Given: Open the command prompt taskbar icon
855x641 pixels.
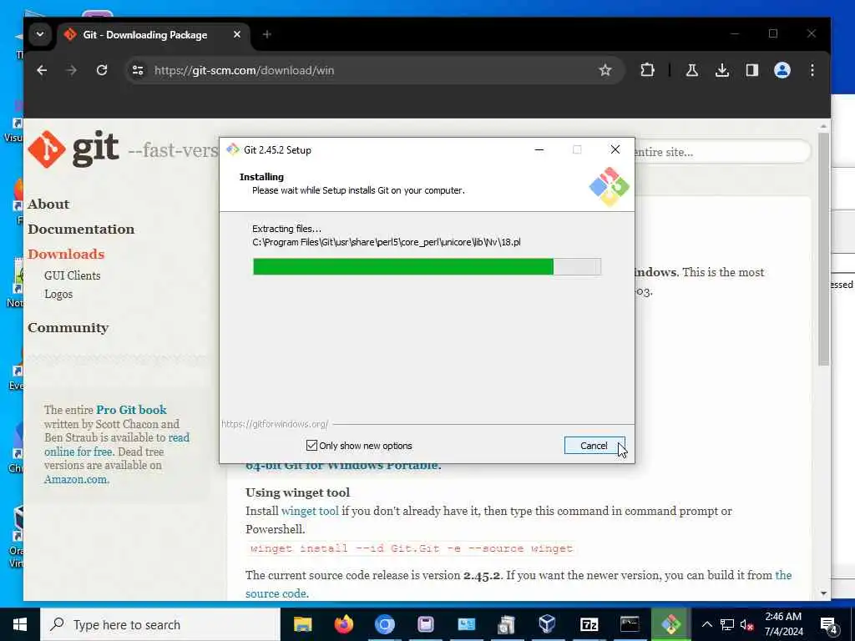Looking at the screenshot, I should pyautogui.click(x=630, y=624).
